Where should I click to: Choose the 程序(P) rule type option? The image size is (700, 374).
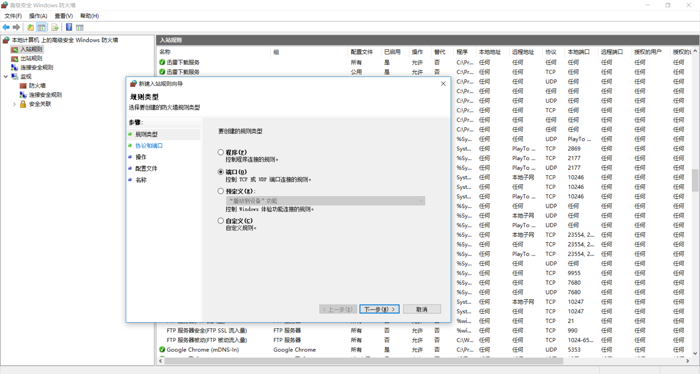221,152
